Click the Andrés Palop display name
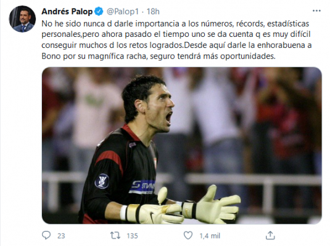The image size is (330, 246). click(67, 11)
